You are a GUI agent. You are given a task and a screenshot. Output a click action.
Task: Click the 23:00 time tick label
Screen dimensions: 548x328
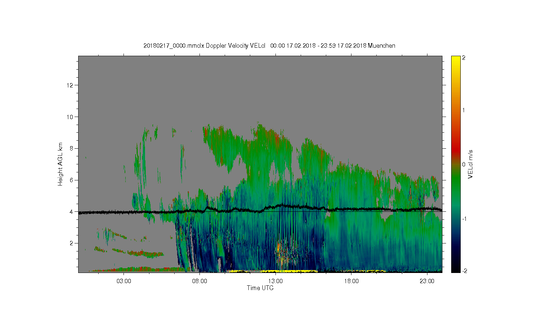coord(427,281)
